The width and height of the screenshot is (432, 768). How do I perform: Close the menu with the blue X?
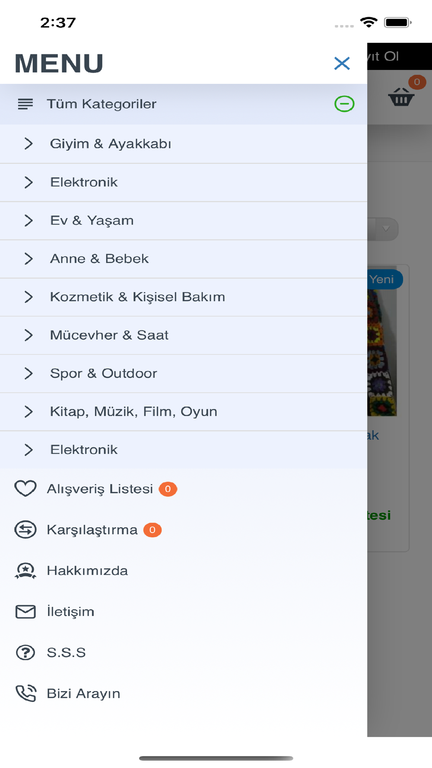pos(342,63)
